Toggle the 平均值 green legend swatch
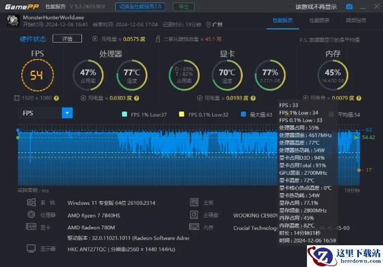Screen dimensions: 383x267 tap(332, 114)
